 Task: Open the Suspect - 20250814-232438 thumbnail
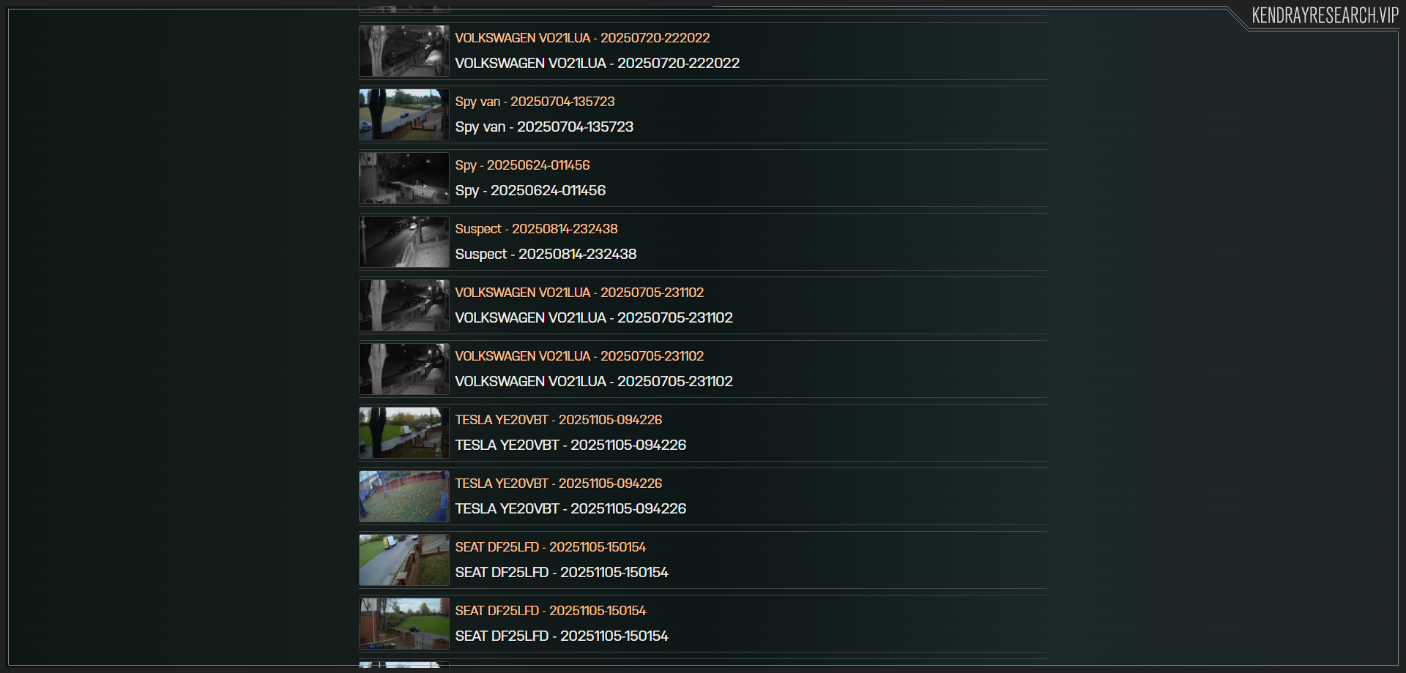pos(404,242)
